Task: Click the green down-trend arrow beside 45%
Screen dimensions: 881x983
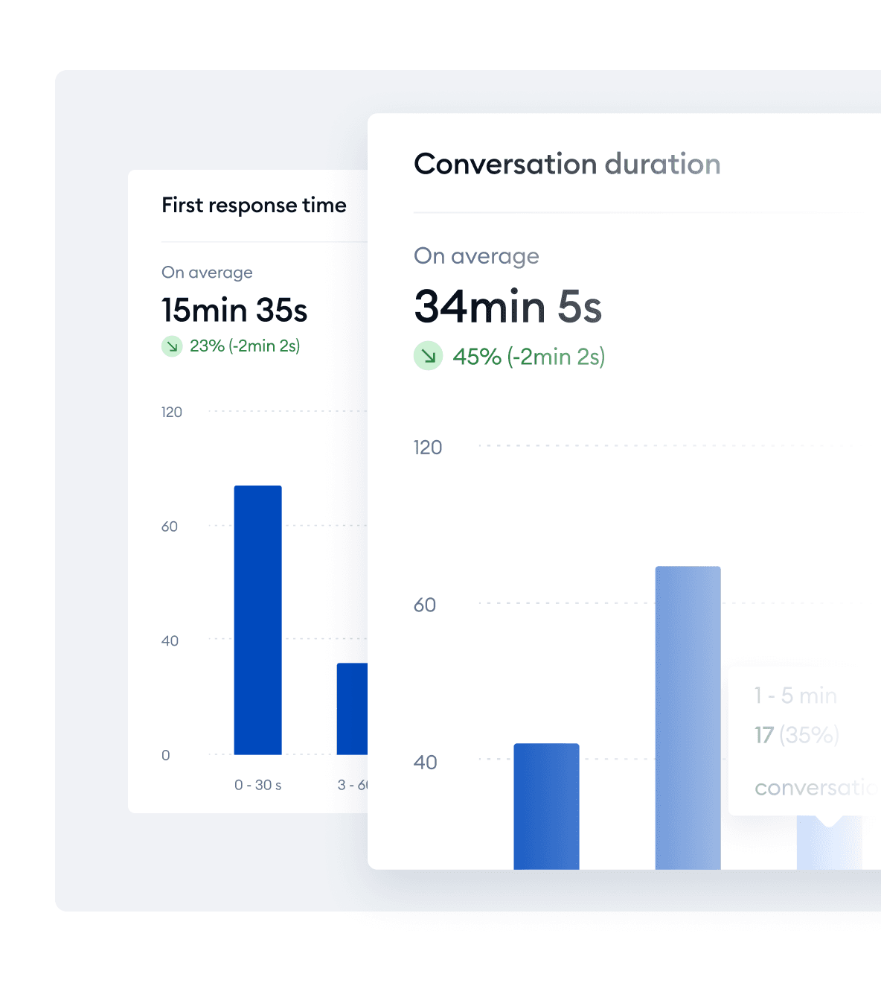Action: pyautogui.click(x=428, y=356)
